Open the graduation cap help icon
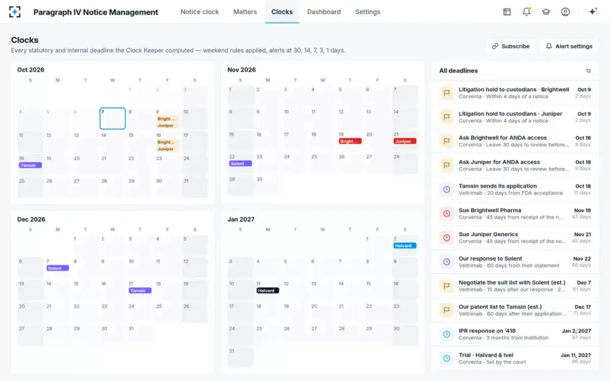 [x=546, y=12]
